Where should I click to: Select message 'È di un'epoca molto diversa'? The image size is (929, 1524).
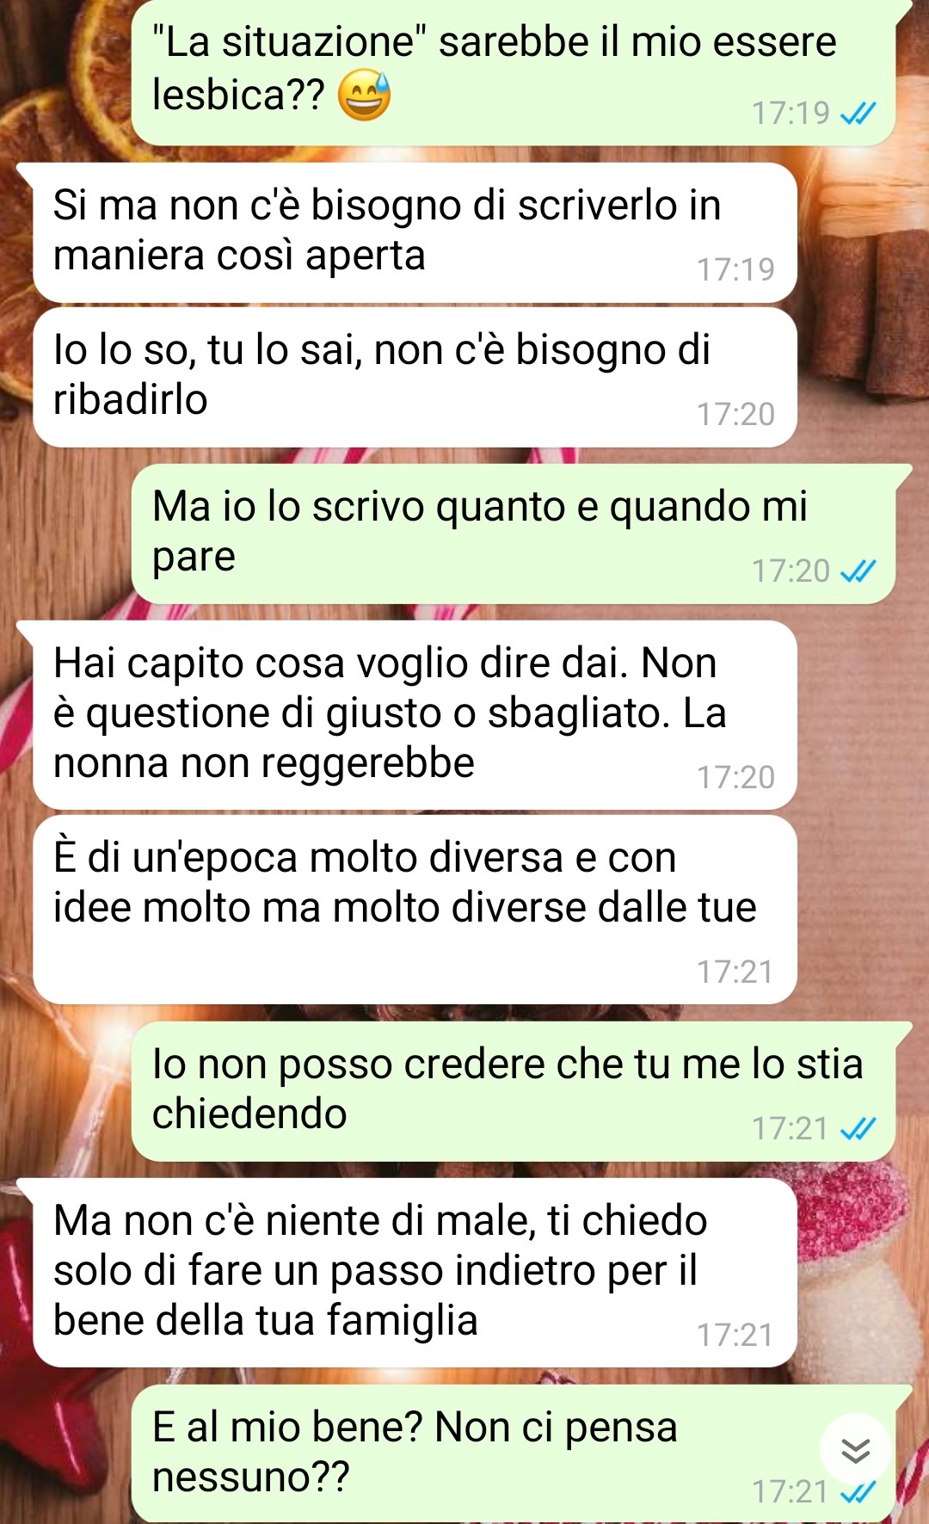(x=415, y=910)
